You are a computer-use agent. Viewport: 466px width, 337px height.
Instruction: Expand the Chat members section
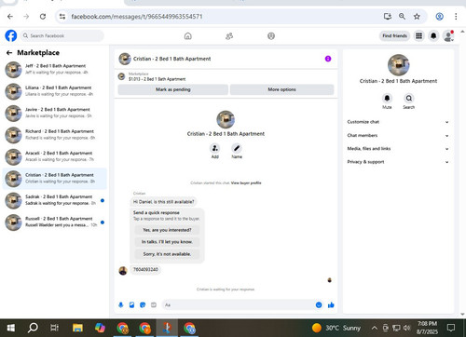398,136
